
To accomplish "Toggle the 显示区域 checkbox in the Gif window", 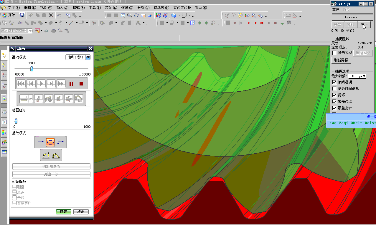I will tap(334, 53).
